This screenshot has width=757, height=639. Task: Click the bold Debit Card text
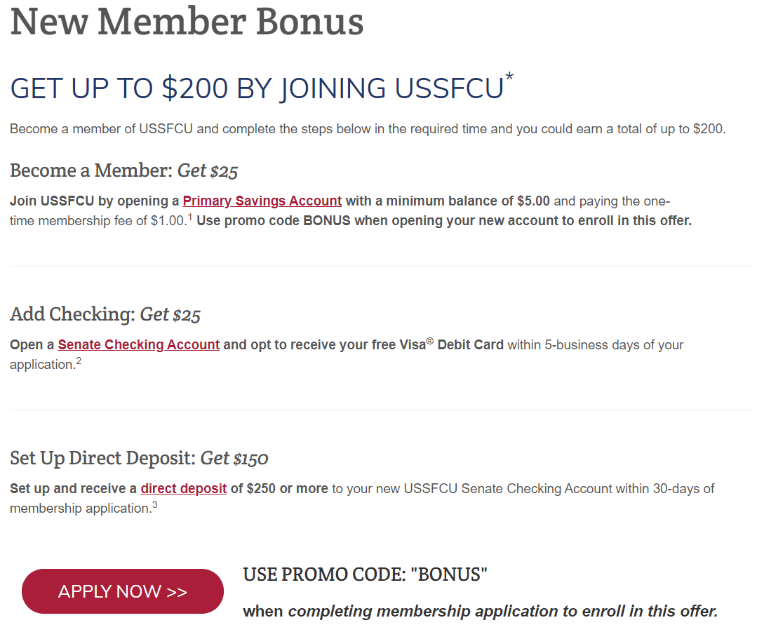470,344
